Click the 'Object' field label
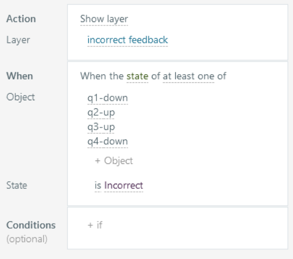Viewport: 293px width, 259px height. 21,97
